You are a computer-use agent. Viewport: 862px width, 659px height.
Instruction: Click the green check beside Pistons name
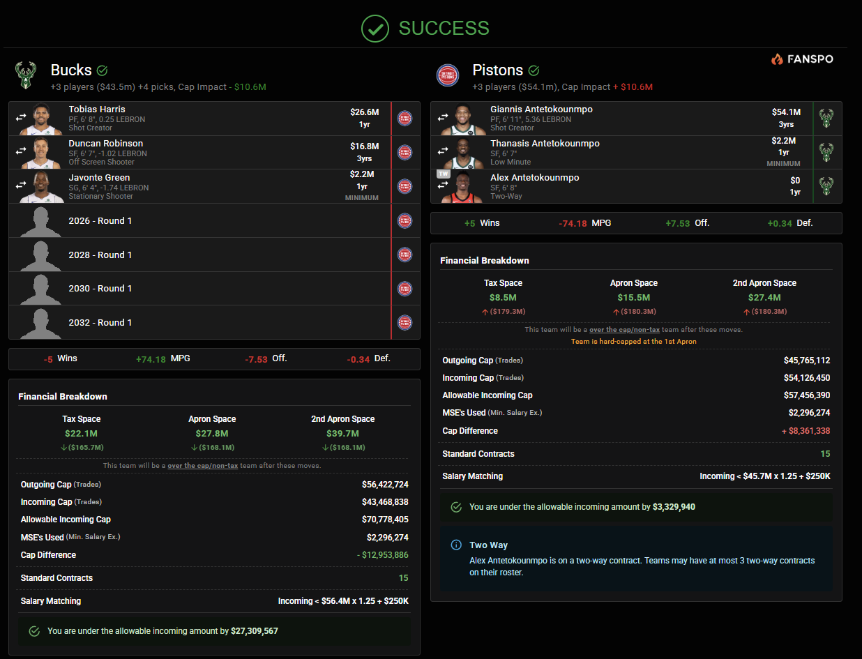(534, 70)
